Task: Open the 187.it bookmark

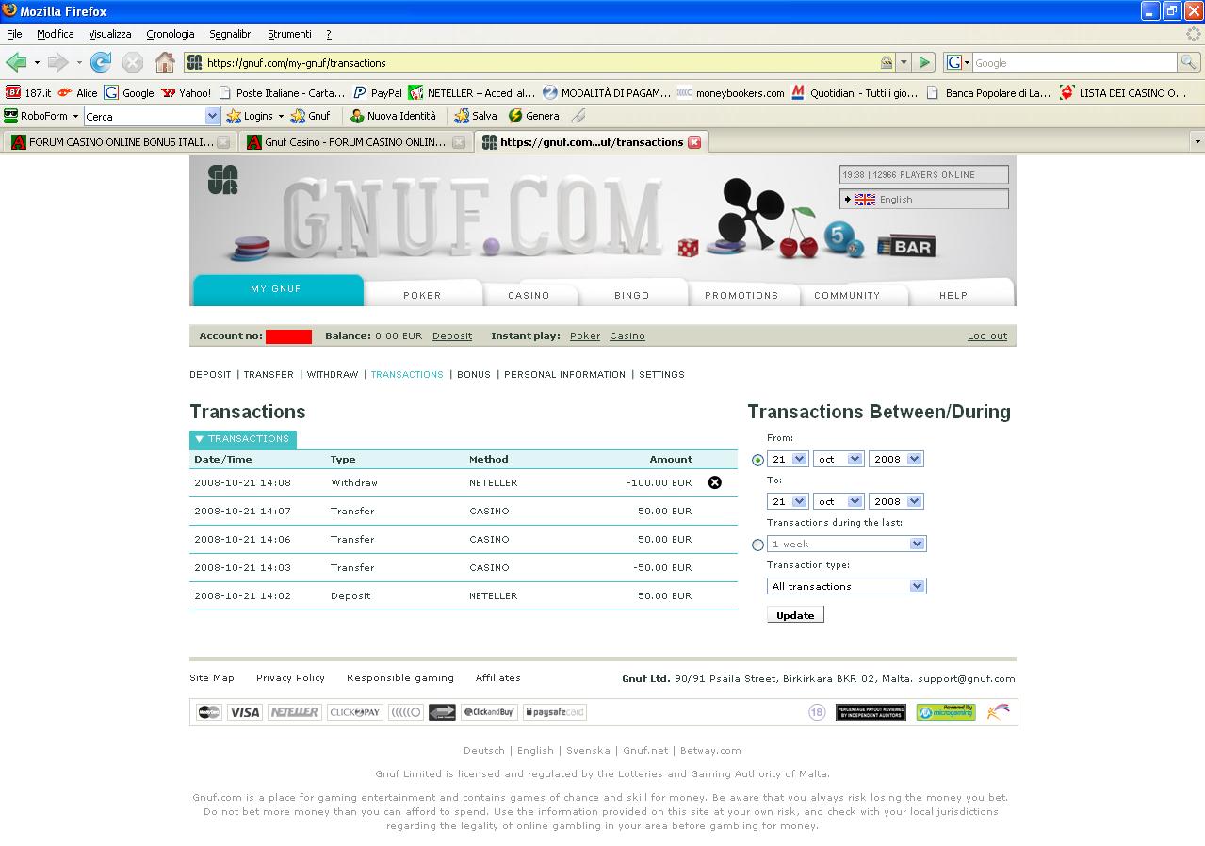Action: 27,93
